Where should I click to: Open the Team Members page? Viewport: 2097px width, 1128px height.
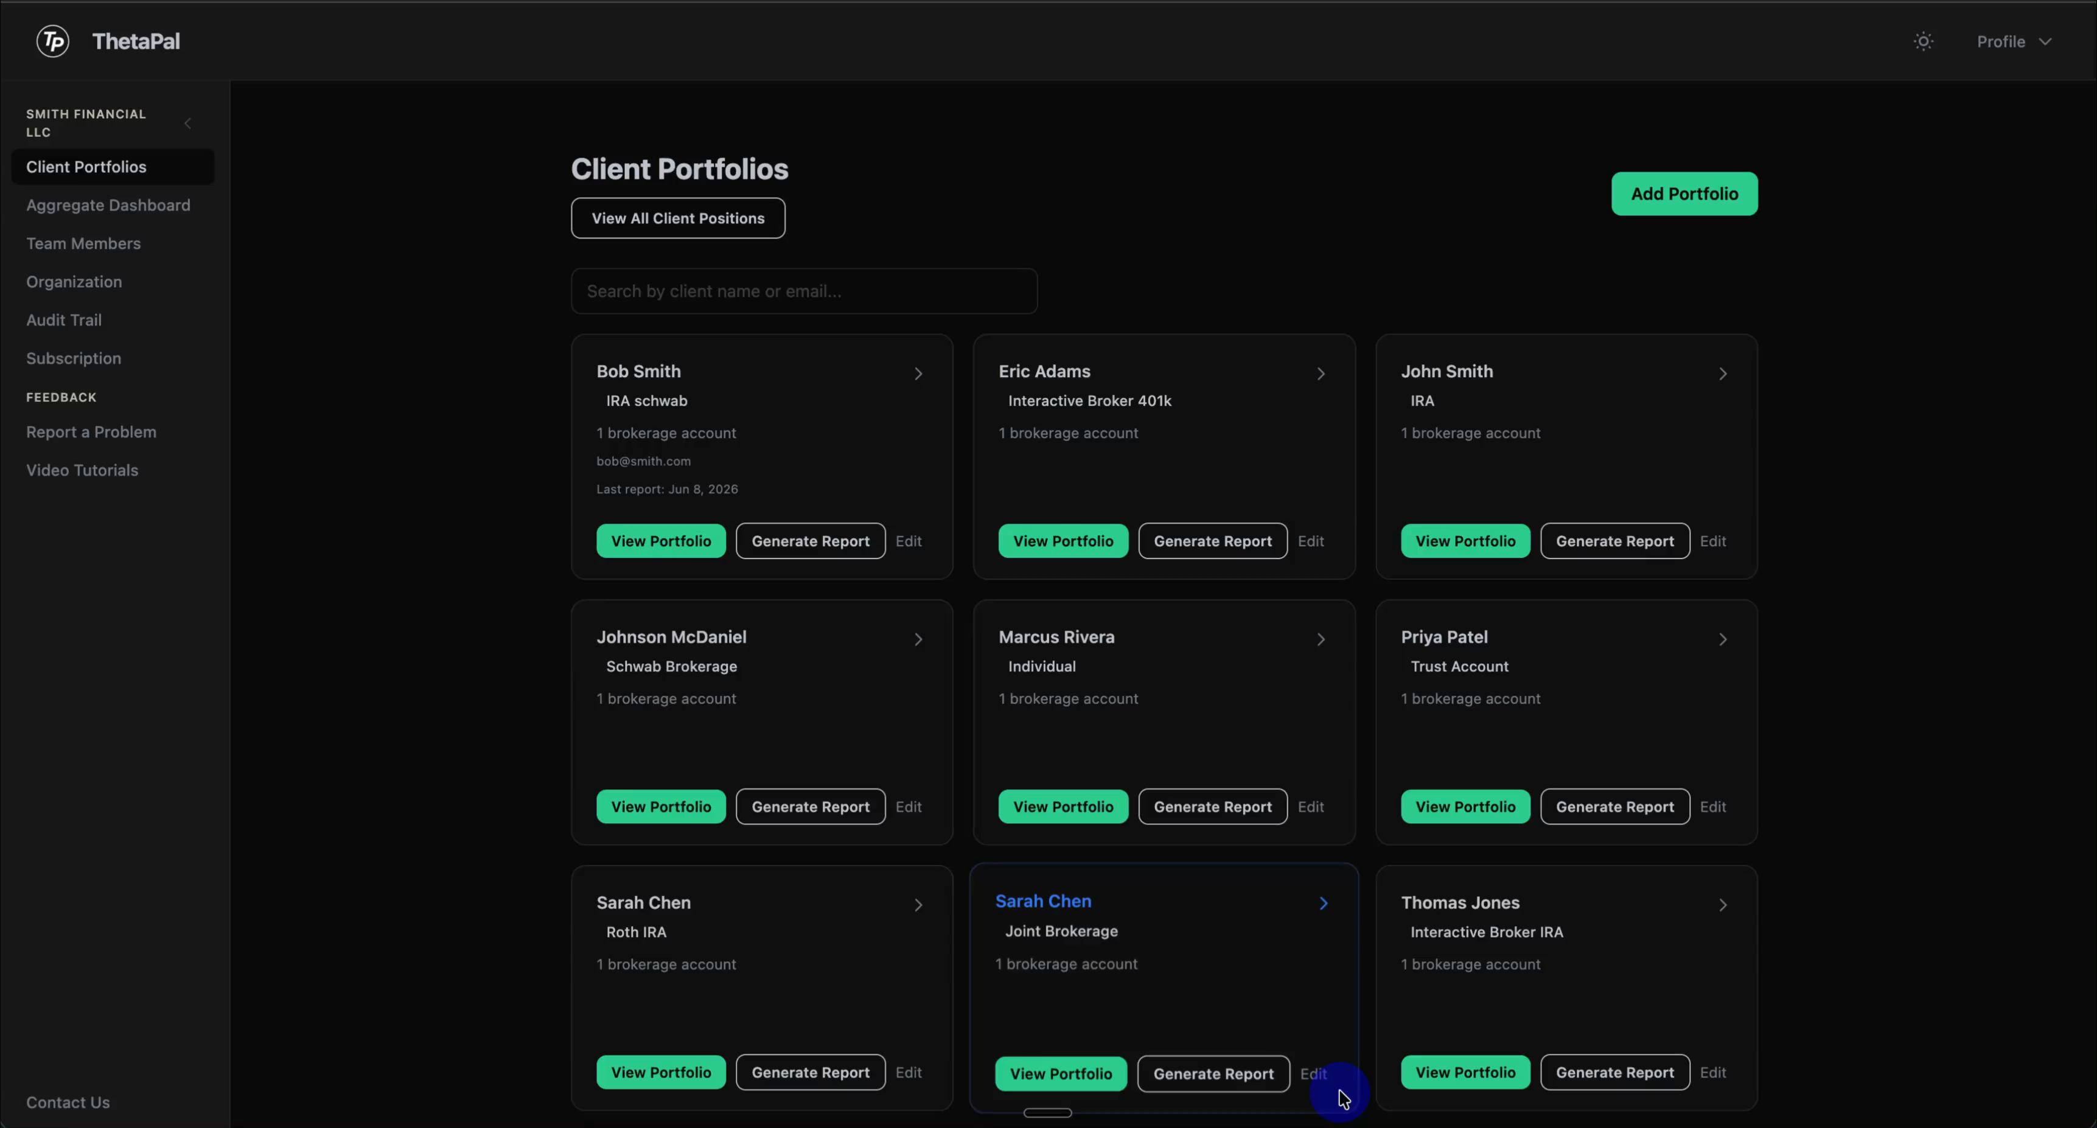tap(83, 243)
